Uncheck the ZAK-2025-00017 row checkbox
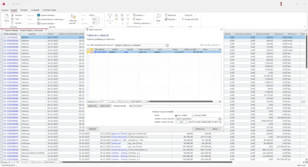The height and width of the screenshot is (167, 308). click(92, 52)
